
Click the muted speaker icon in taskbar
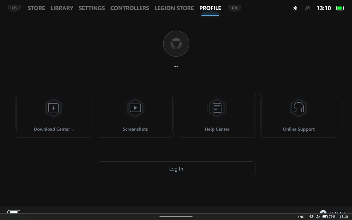click(318, 217)
